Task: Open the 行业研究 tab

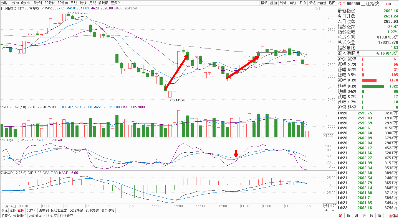Action: coord(67,216)
